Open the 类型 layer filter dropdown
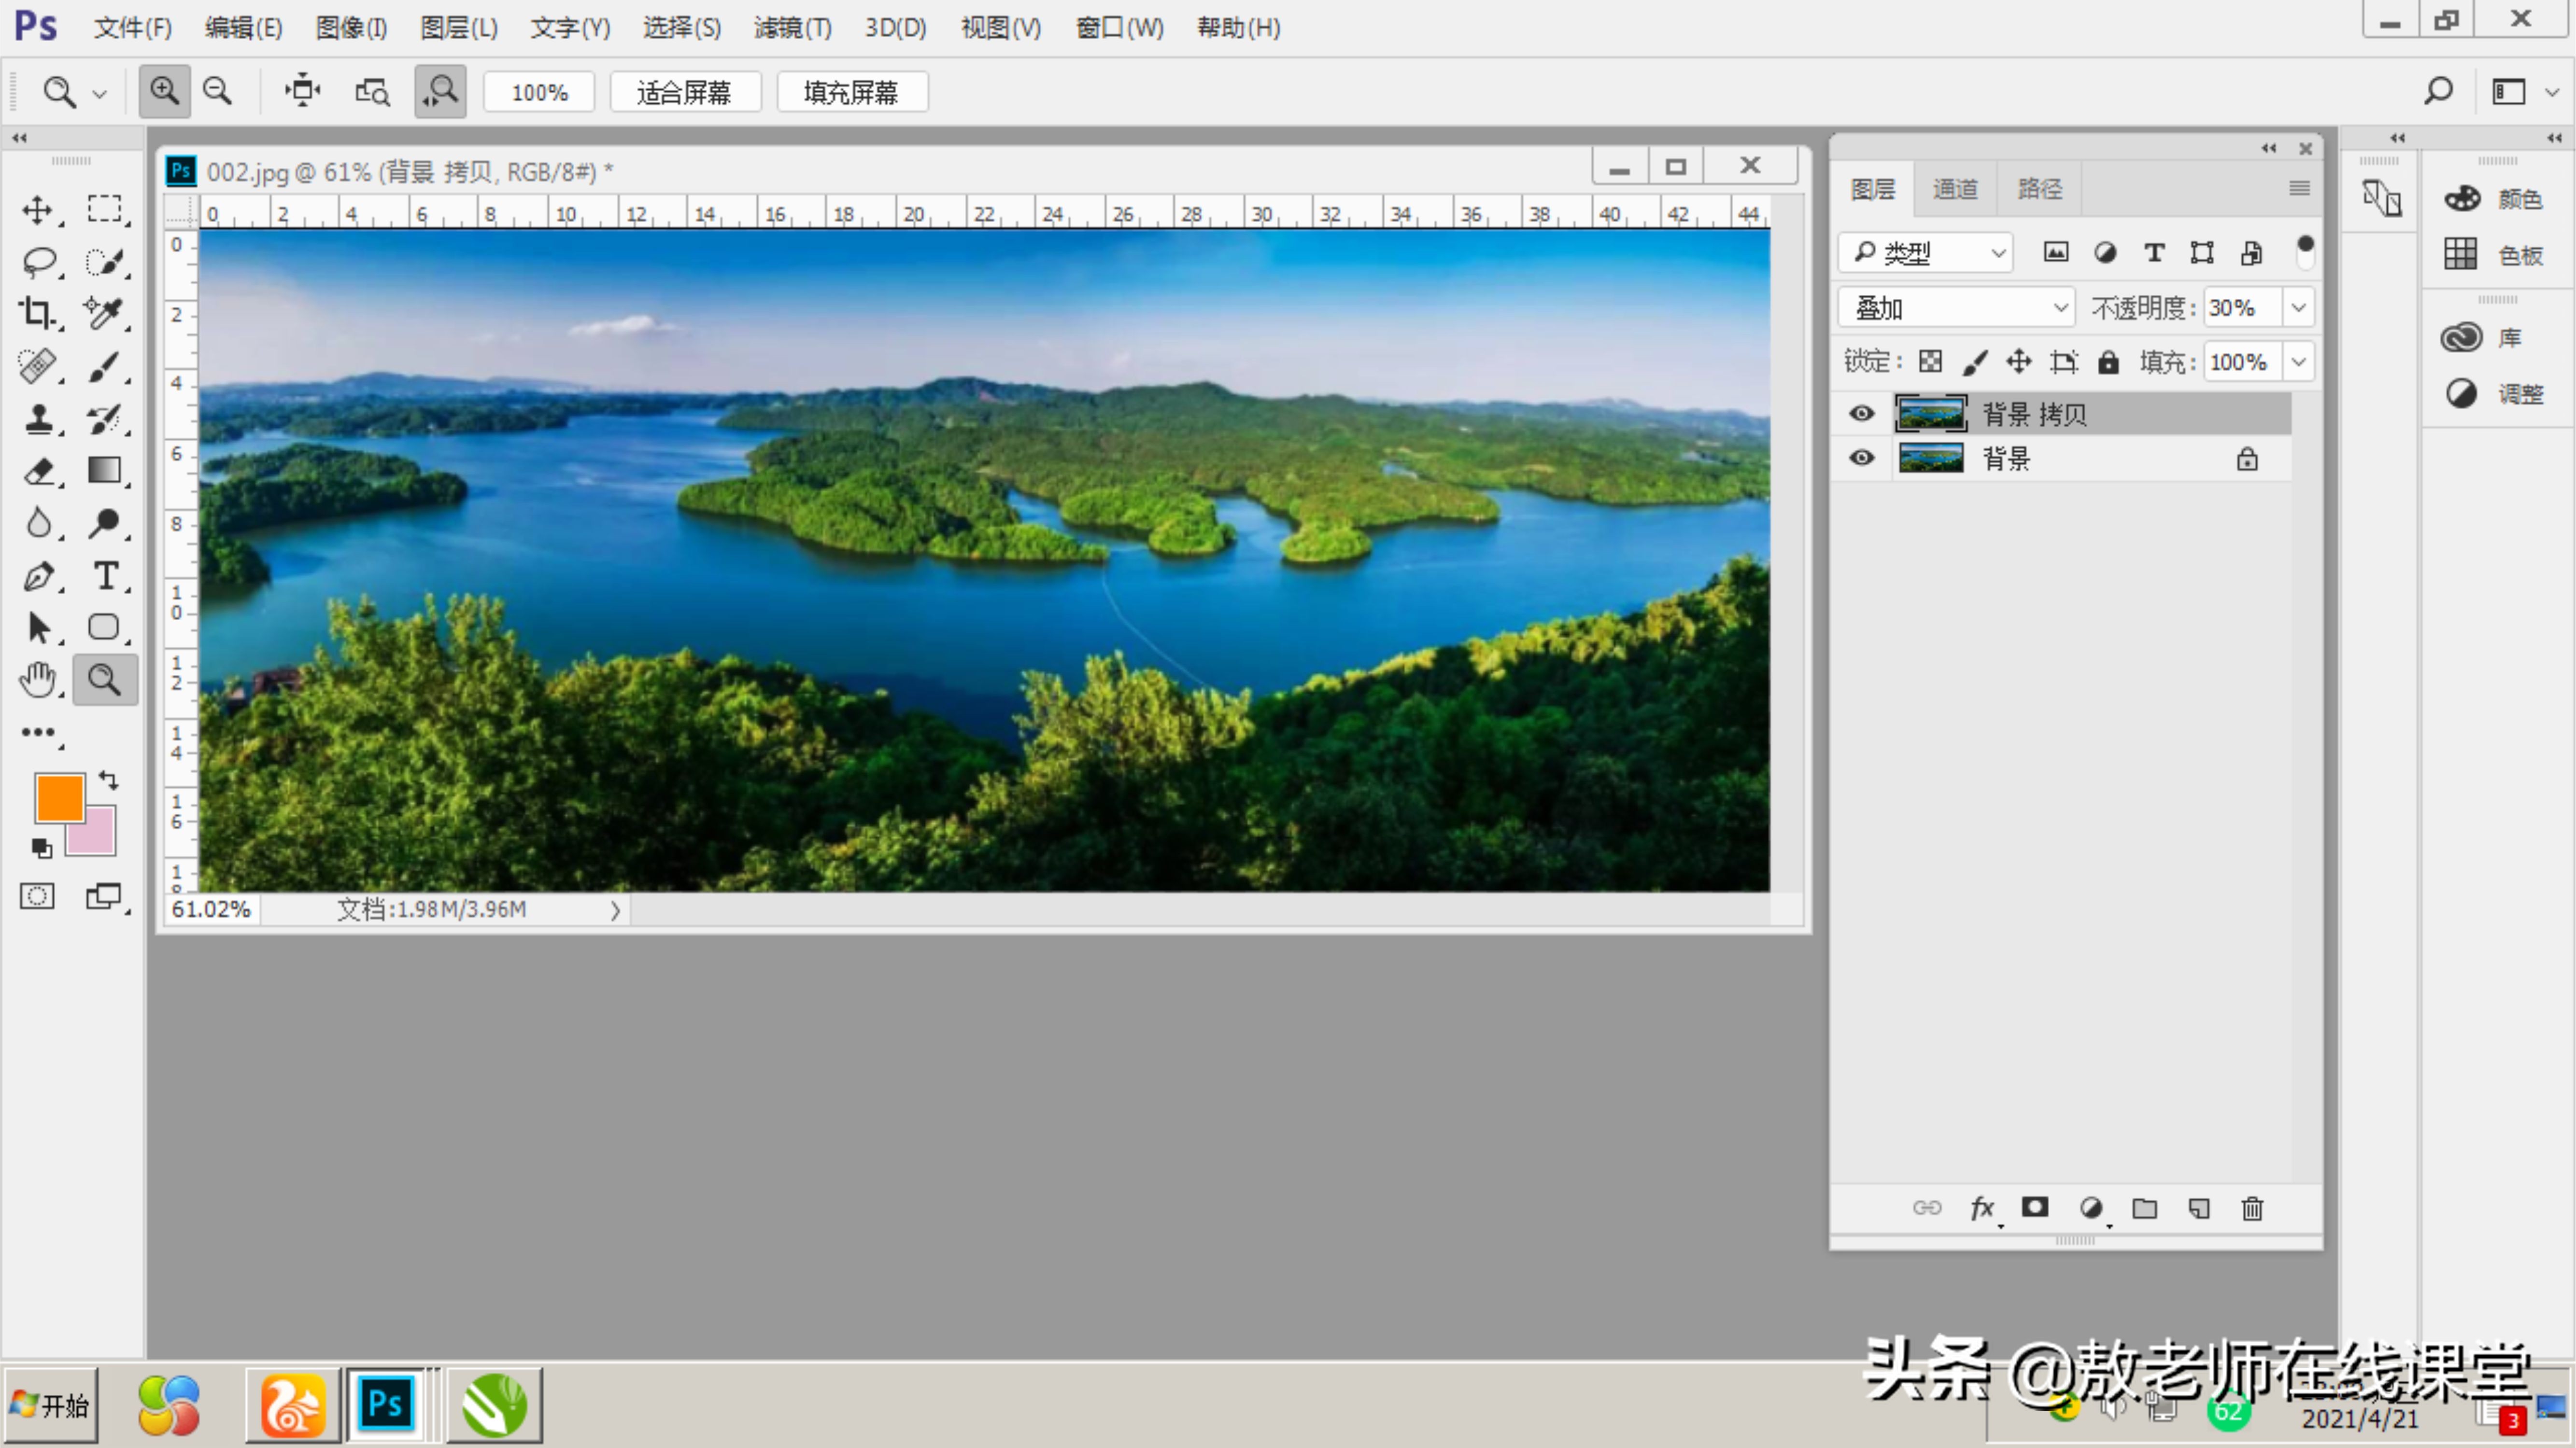This screenshot has width=2576, height=1448. pos(1926,253)
